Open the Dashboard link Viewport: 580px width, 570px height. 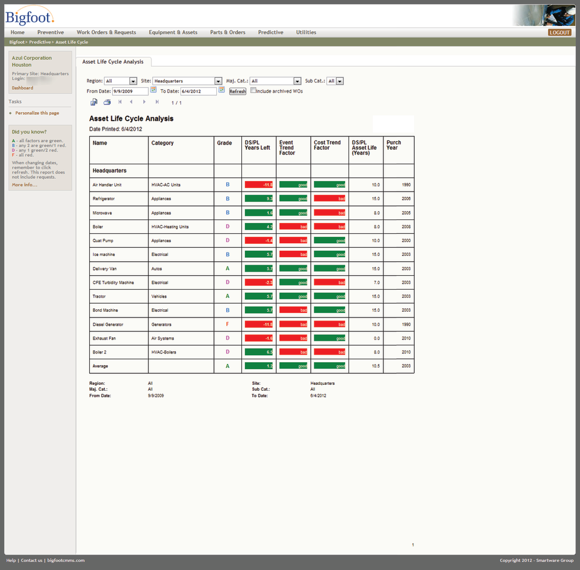click(22, 88)
